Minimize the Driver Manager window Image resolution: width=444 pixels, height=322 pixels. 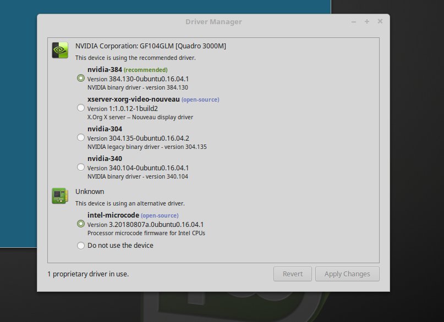coord(354,22)
